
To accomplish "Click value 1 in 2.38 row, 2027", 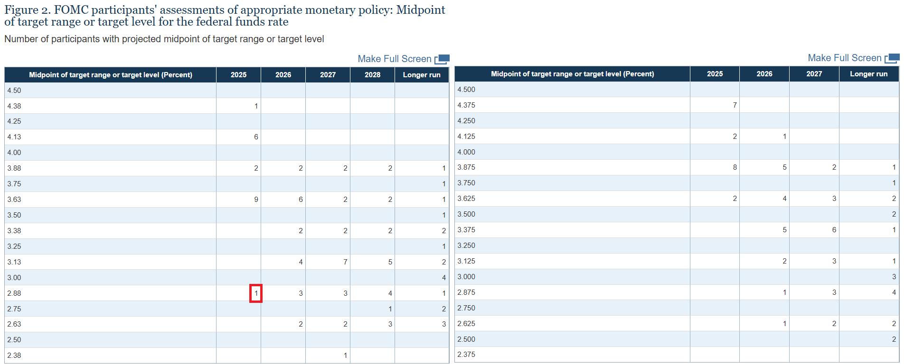I will [x=345, y=355].
